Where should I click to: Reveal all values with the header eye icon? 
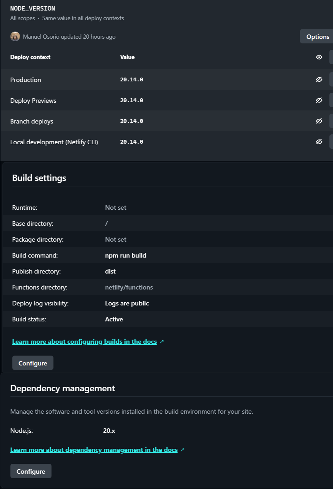point(319,57)
